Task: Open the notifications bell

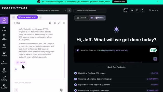Action: (142, 10)
